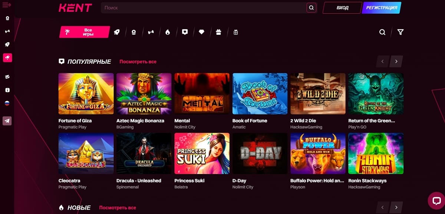
Task: Show previous new games with left arrow
Action: point(383,207)
